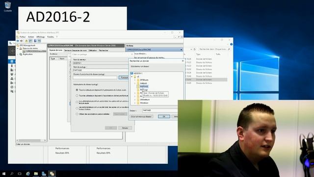
Task: Toggle the console tree toolbar icon
Action: pyautogui.click(x=30, y=41)
